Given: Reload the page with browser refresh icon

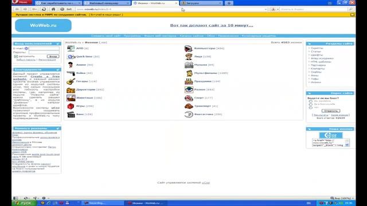Looking at the screenshot, I should pos(44,9).
